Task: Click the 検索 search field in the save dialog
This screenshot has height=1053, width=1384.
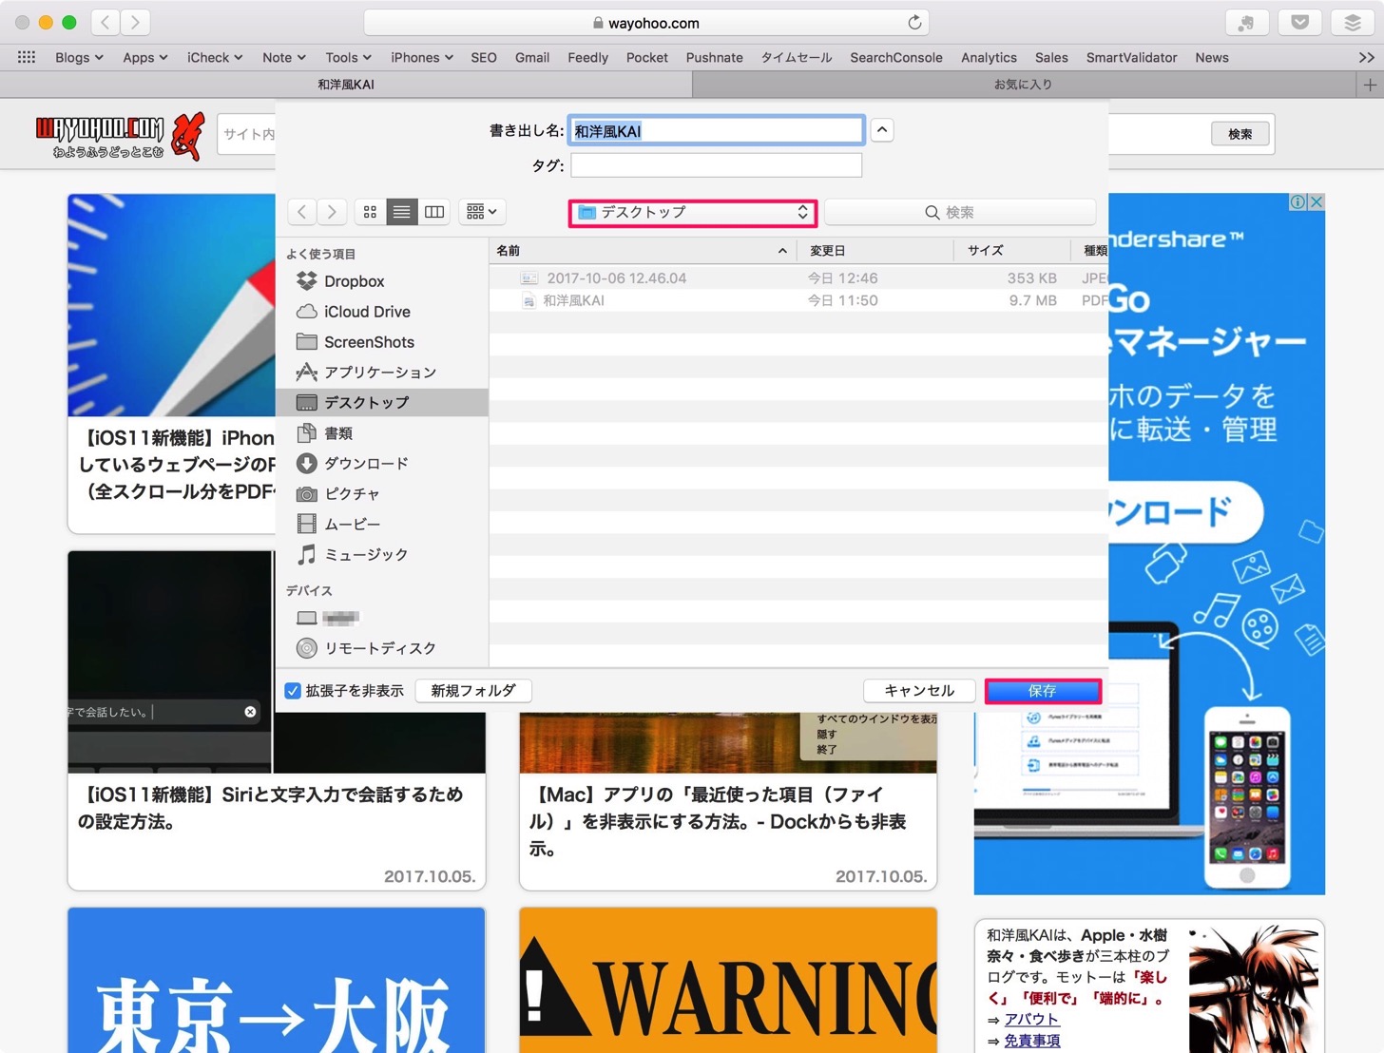Action: (x=960, y=212)
